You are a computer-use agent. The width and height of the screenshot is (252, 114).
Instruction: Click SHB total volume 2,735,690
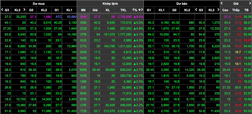click(124, 17)
